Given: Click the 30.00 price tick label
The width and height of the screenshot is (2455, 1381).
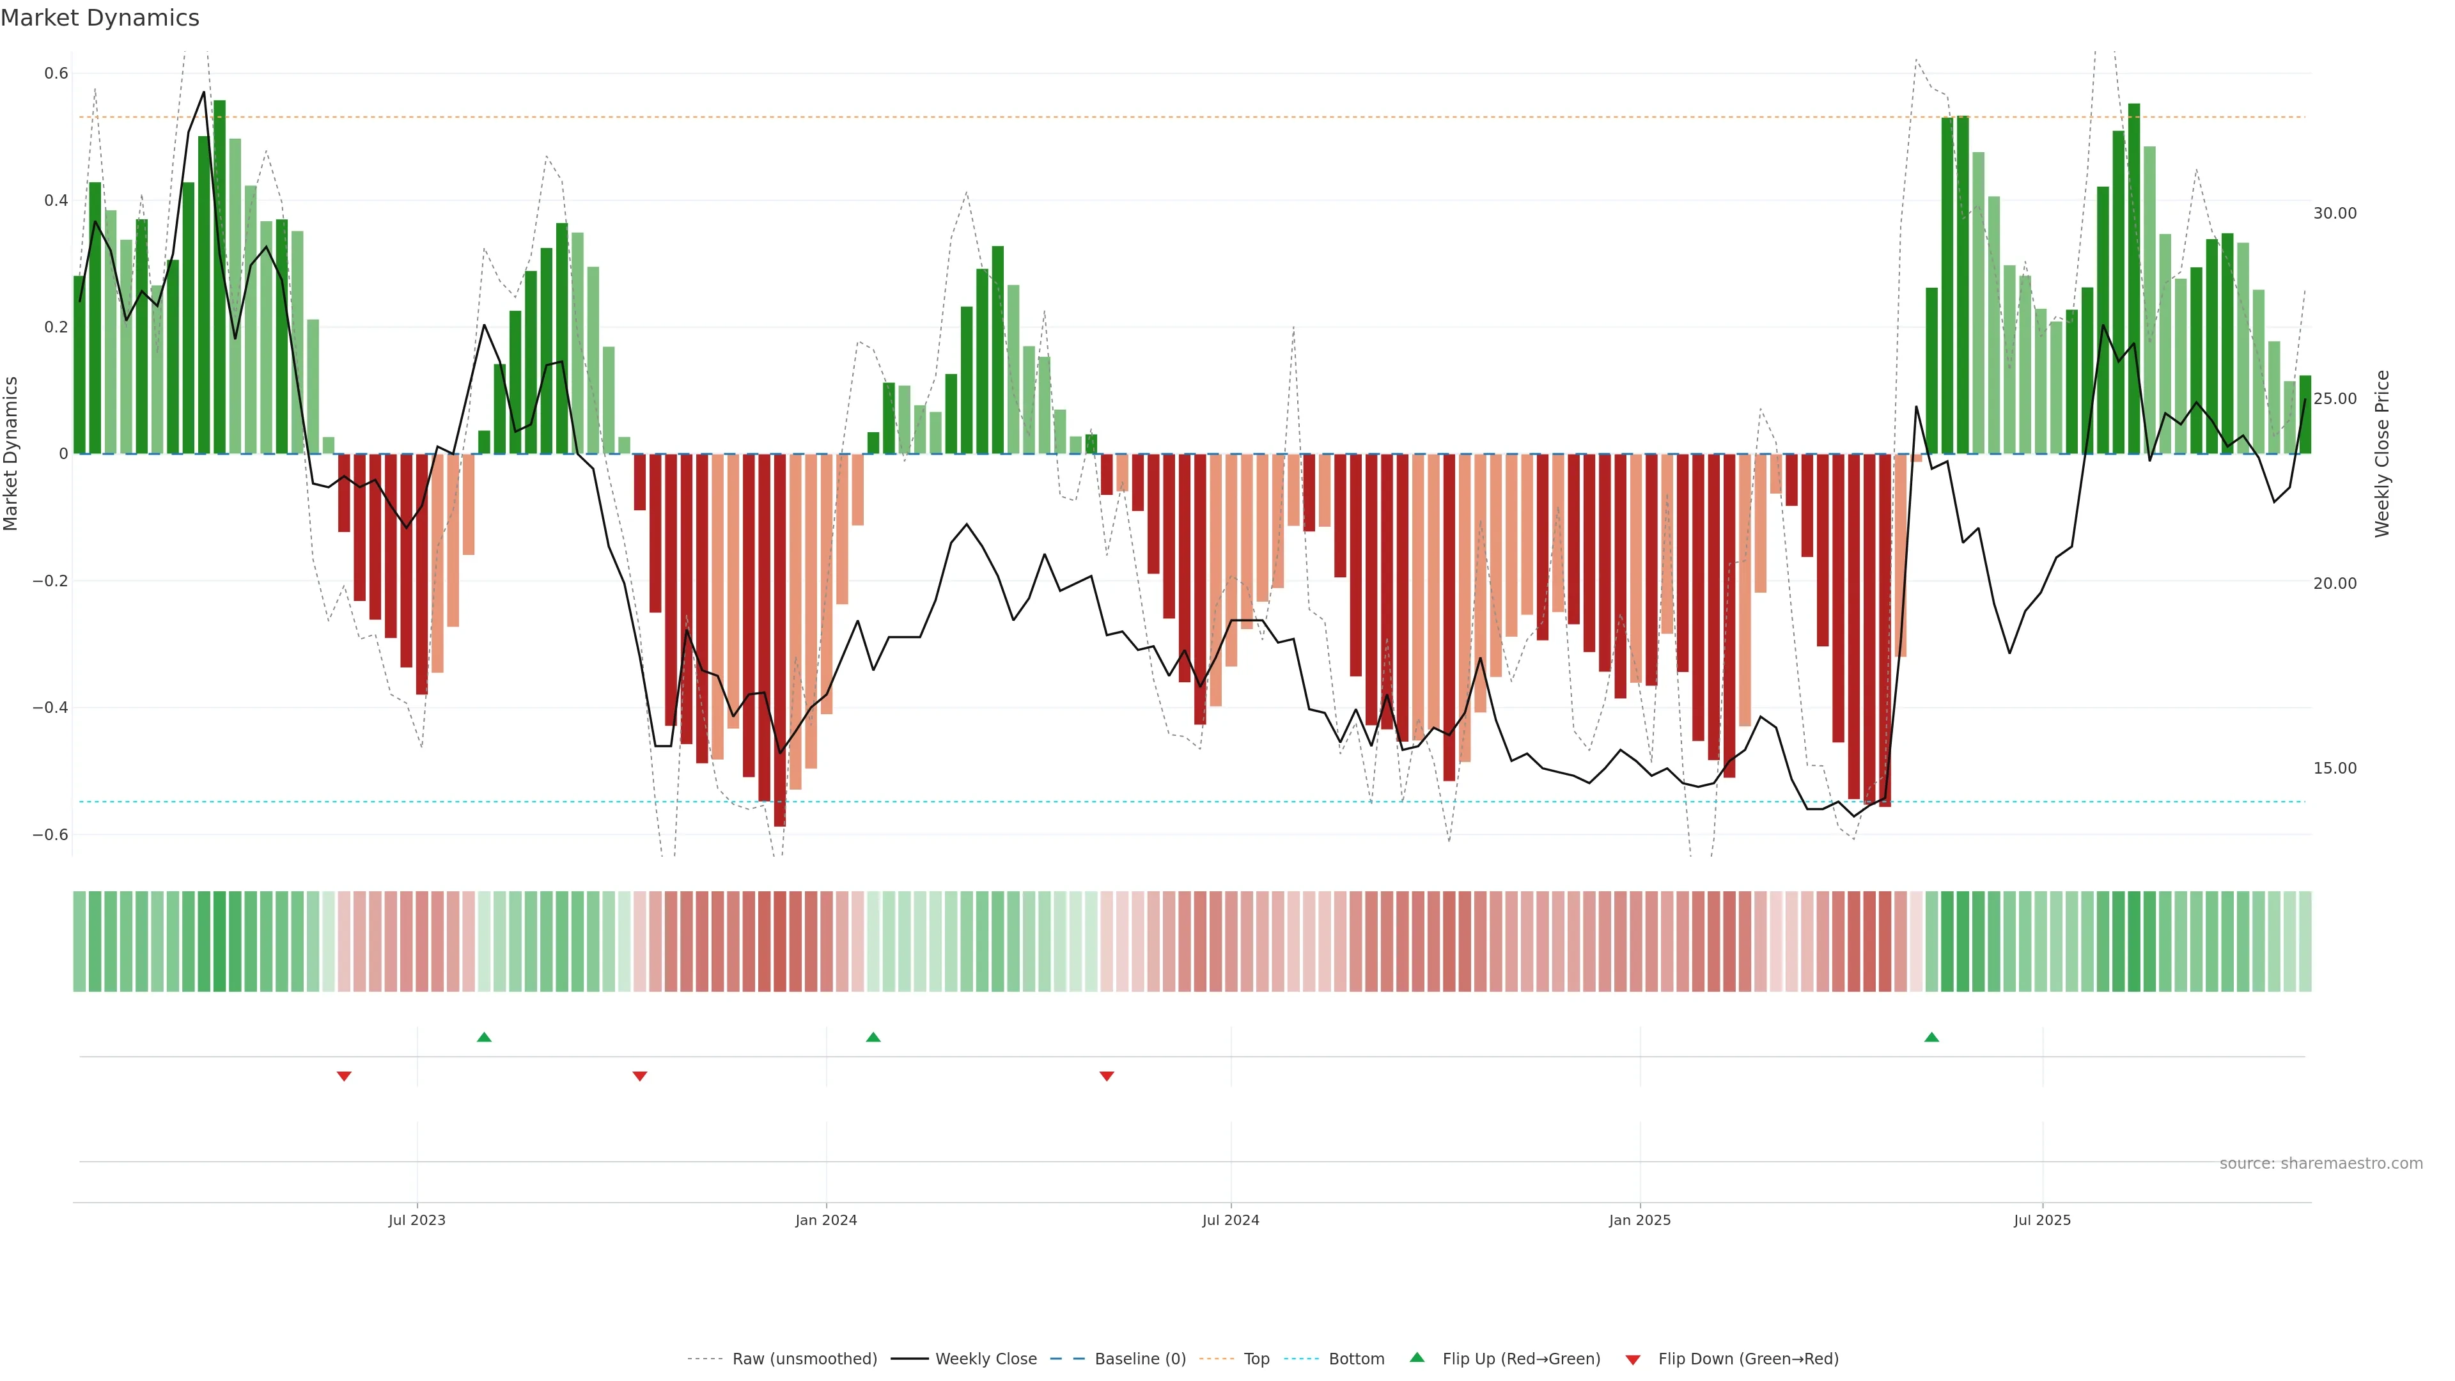Looking at the screenshot, I should click(x=2334, y=214).
